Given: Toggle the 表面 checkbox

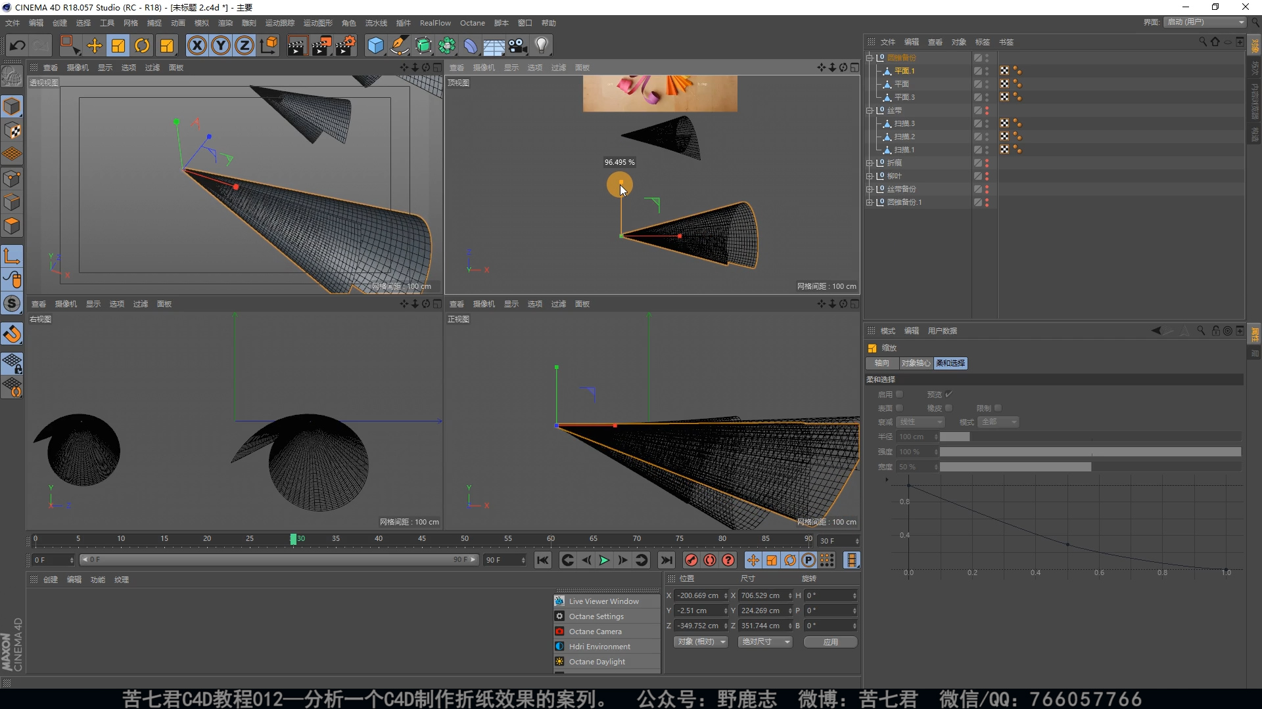Looking at the screenshot, I should coord(899,408).
